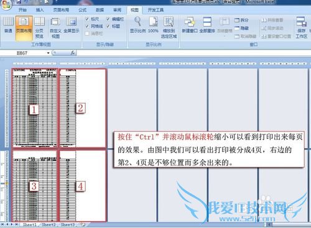311x228 pixels.
Task: Click the bottom-right overflow page preview
Action: 83,185
